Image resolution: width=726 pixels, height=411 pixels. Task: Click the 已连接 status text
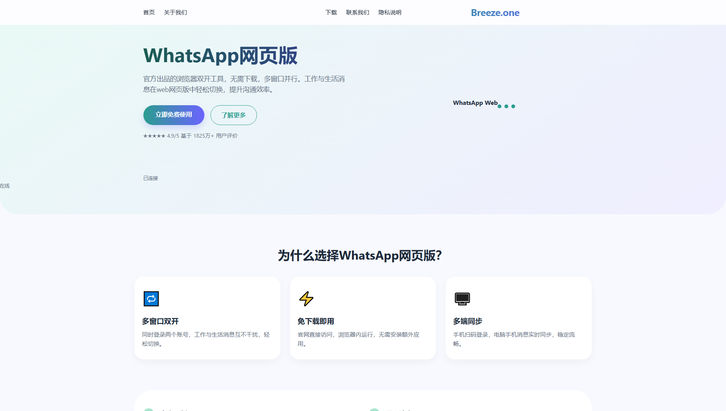tap(151, 178)
